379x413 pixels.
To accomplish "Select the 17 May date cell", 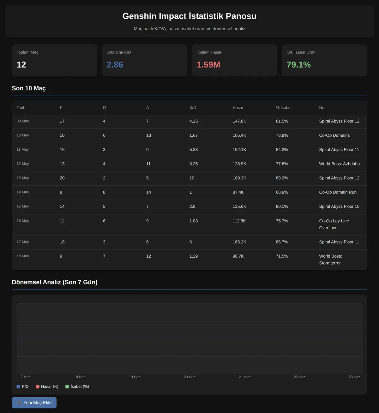I will 23,242.
